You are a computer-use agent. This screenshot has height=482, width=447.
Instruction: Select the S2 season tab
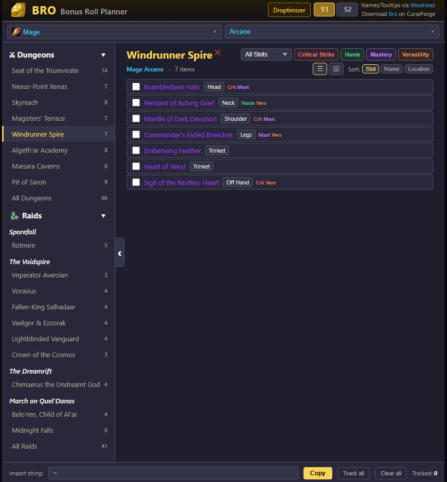click(x=347, y=10)
